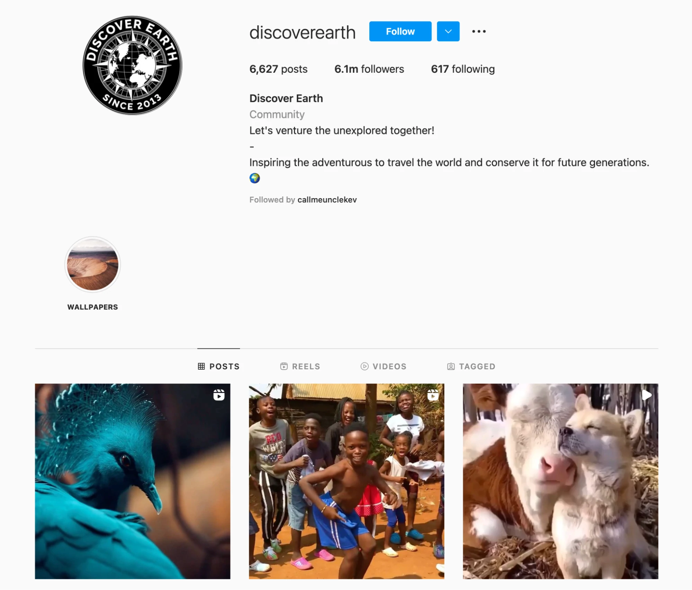Click the reels icon beside REELS label
Viewport: 692px width, 590px height.
(x=284, y=366)
